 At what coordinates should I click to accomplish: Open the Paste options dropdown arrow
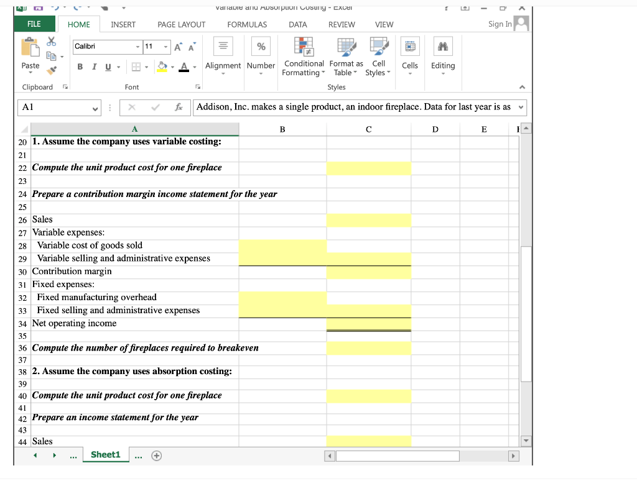[x=30, y=73]
